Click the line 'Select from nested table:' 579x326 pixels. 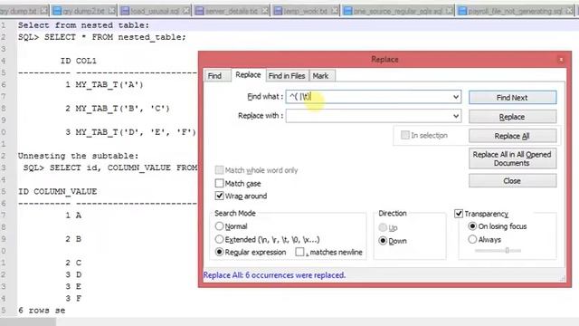84,25
